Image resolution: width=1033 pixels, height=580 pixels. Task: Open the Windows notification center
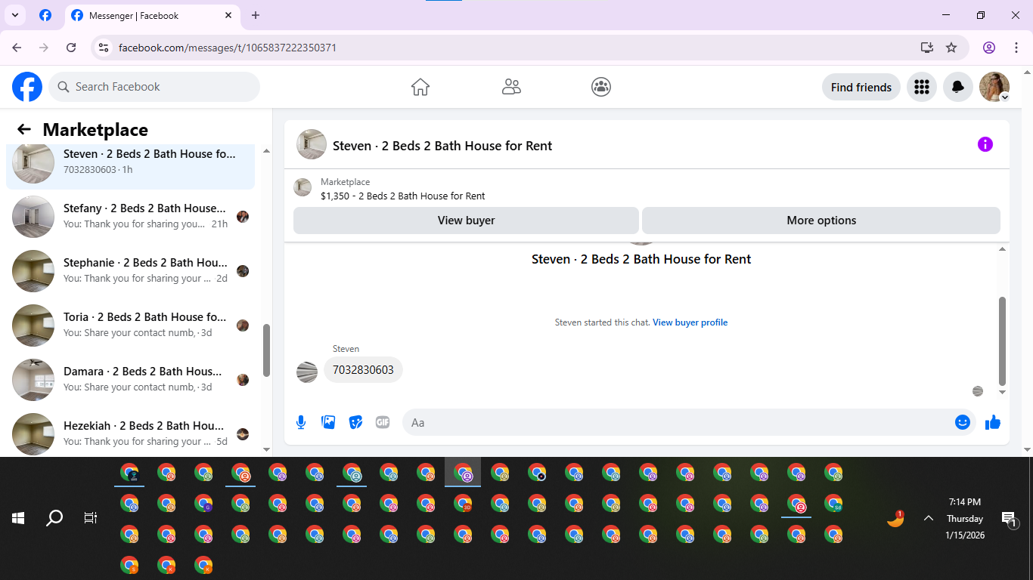1010,519
